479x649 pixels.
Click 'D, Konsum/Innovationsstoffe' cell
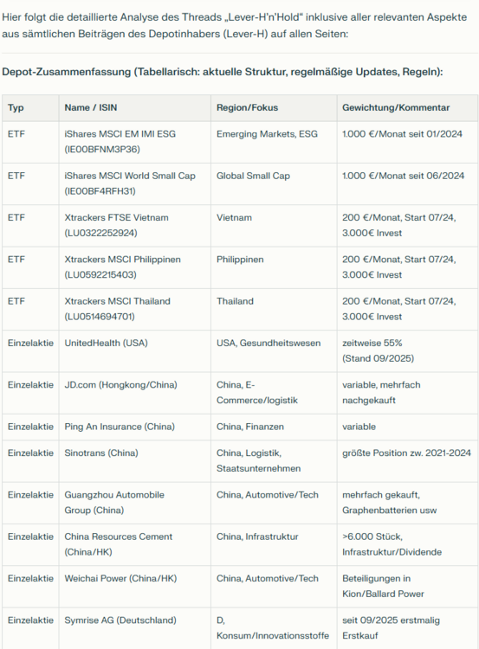coord(274,628)
